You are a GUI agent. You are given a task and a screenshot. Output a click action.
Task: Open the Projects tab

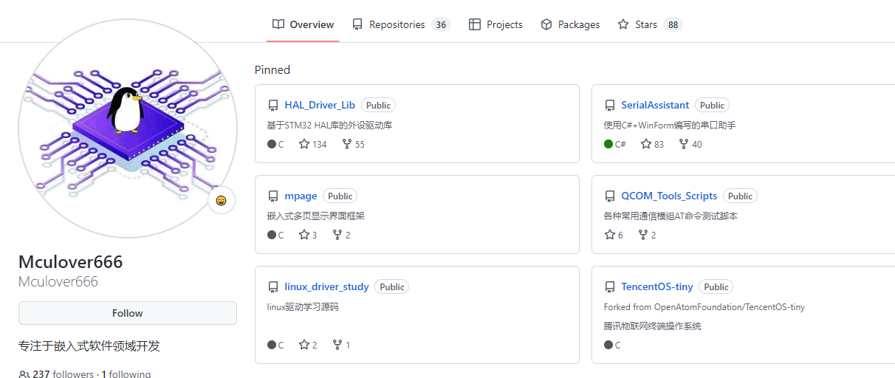coord(495,24)
